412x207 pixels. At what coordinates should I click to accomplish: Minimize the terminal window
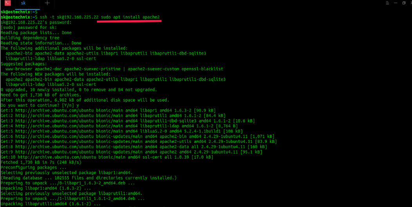pyautogui.click(x=395, y=3)
